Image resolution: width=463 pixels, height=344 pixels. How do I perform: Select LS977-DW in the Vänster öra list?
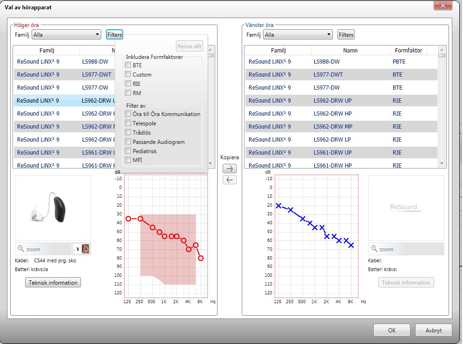(x=341, y=88)
